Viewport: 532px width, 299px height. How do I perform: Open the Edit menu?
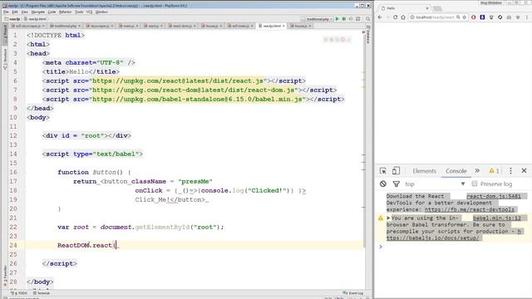[x=15, y=12]
